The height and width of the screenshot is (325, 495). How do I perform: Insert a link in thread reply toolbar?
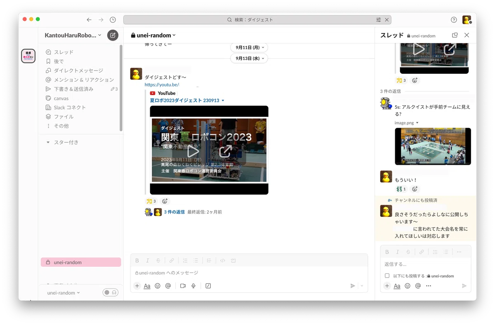(422, 252)
